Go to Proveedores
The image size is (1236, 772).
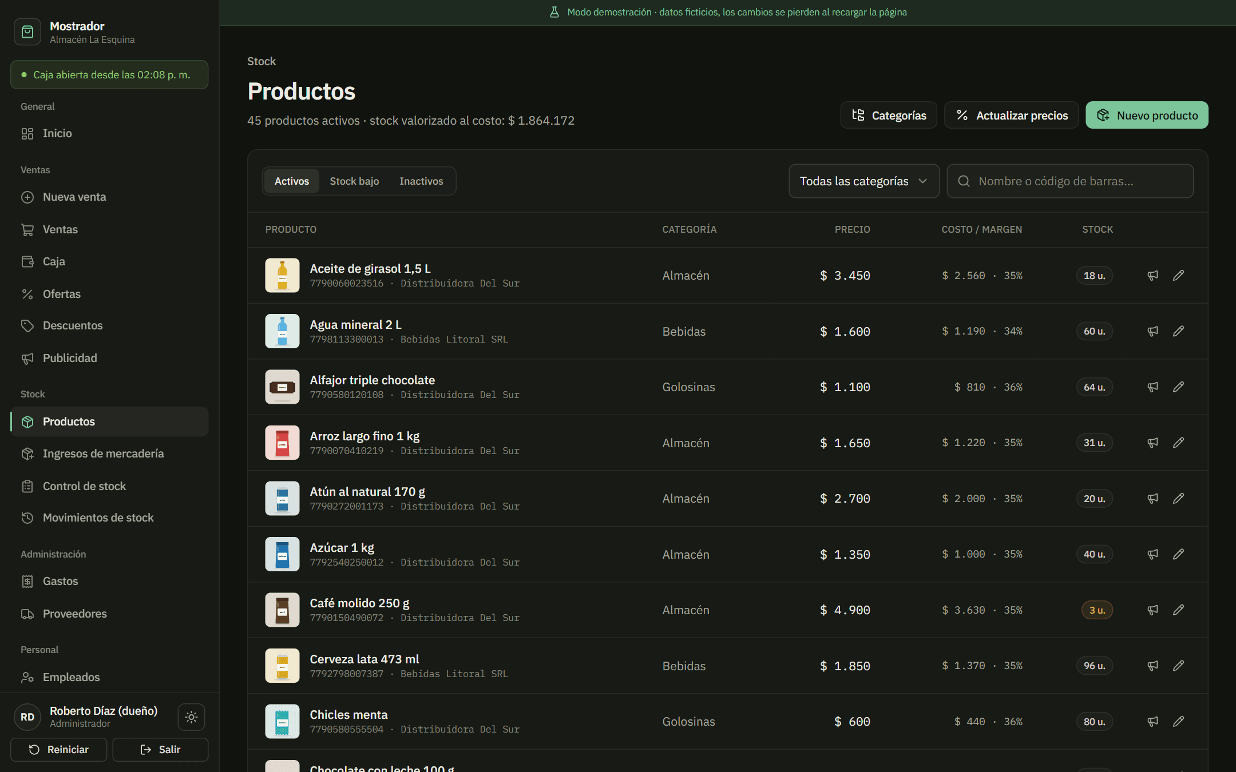pyautogui.click(x=109, y=614)
